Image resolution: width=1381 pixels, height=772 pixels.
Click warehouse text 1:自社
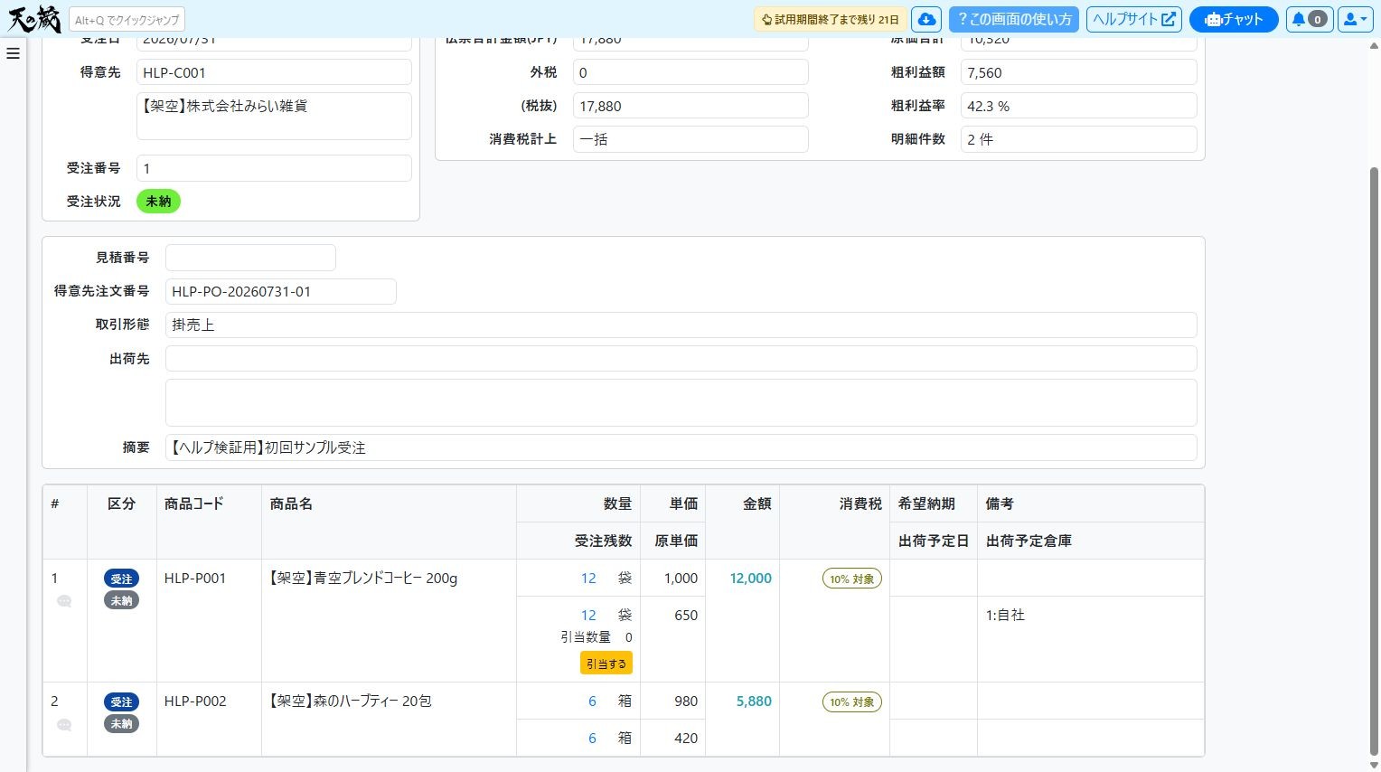(1005, 615)
